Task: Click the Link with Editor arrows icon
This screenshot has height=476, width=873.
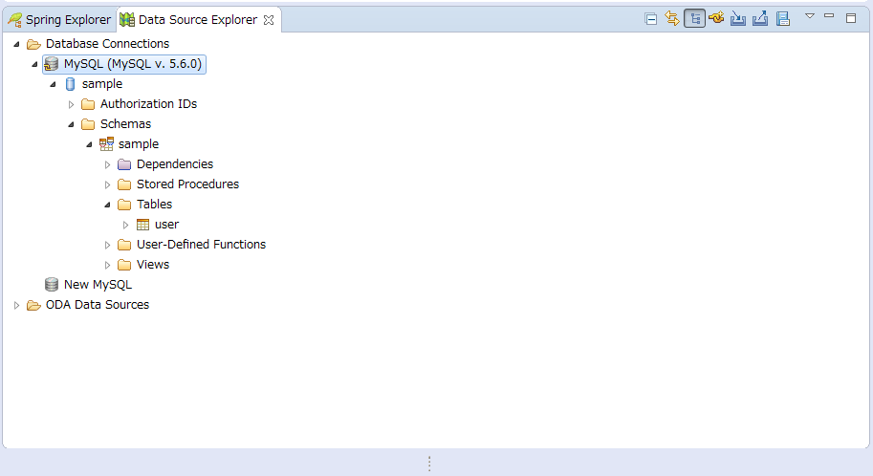Action: point(672,18)
